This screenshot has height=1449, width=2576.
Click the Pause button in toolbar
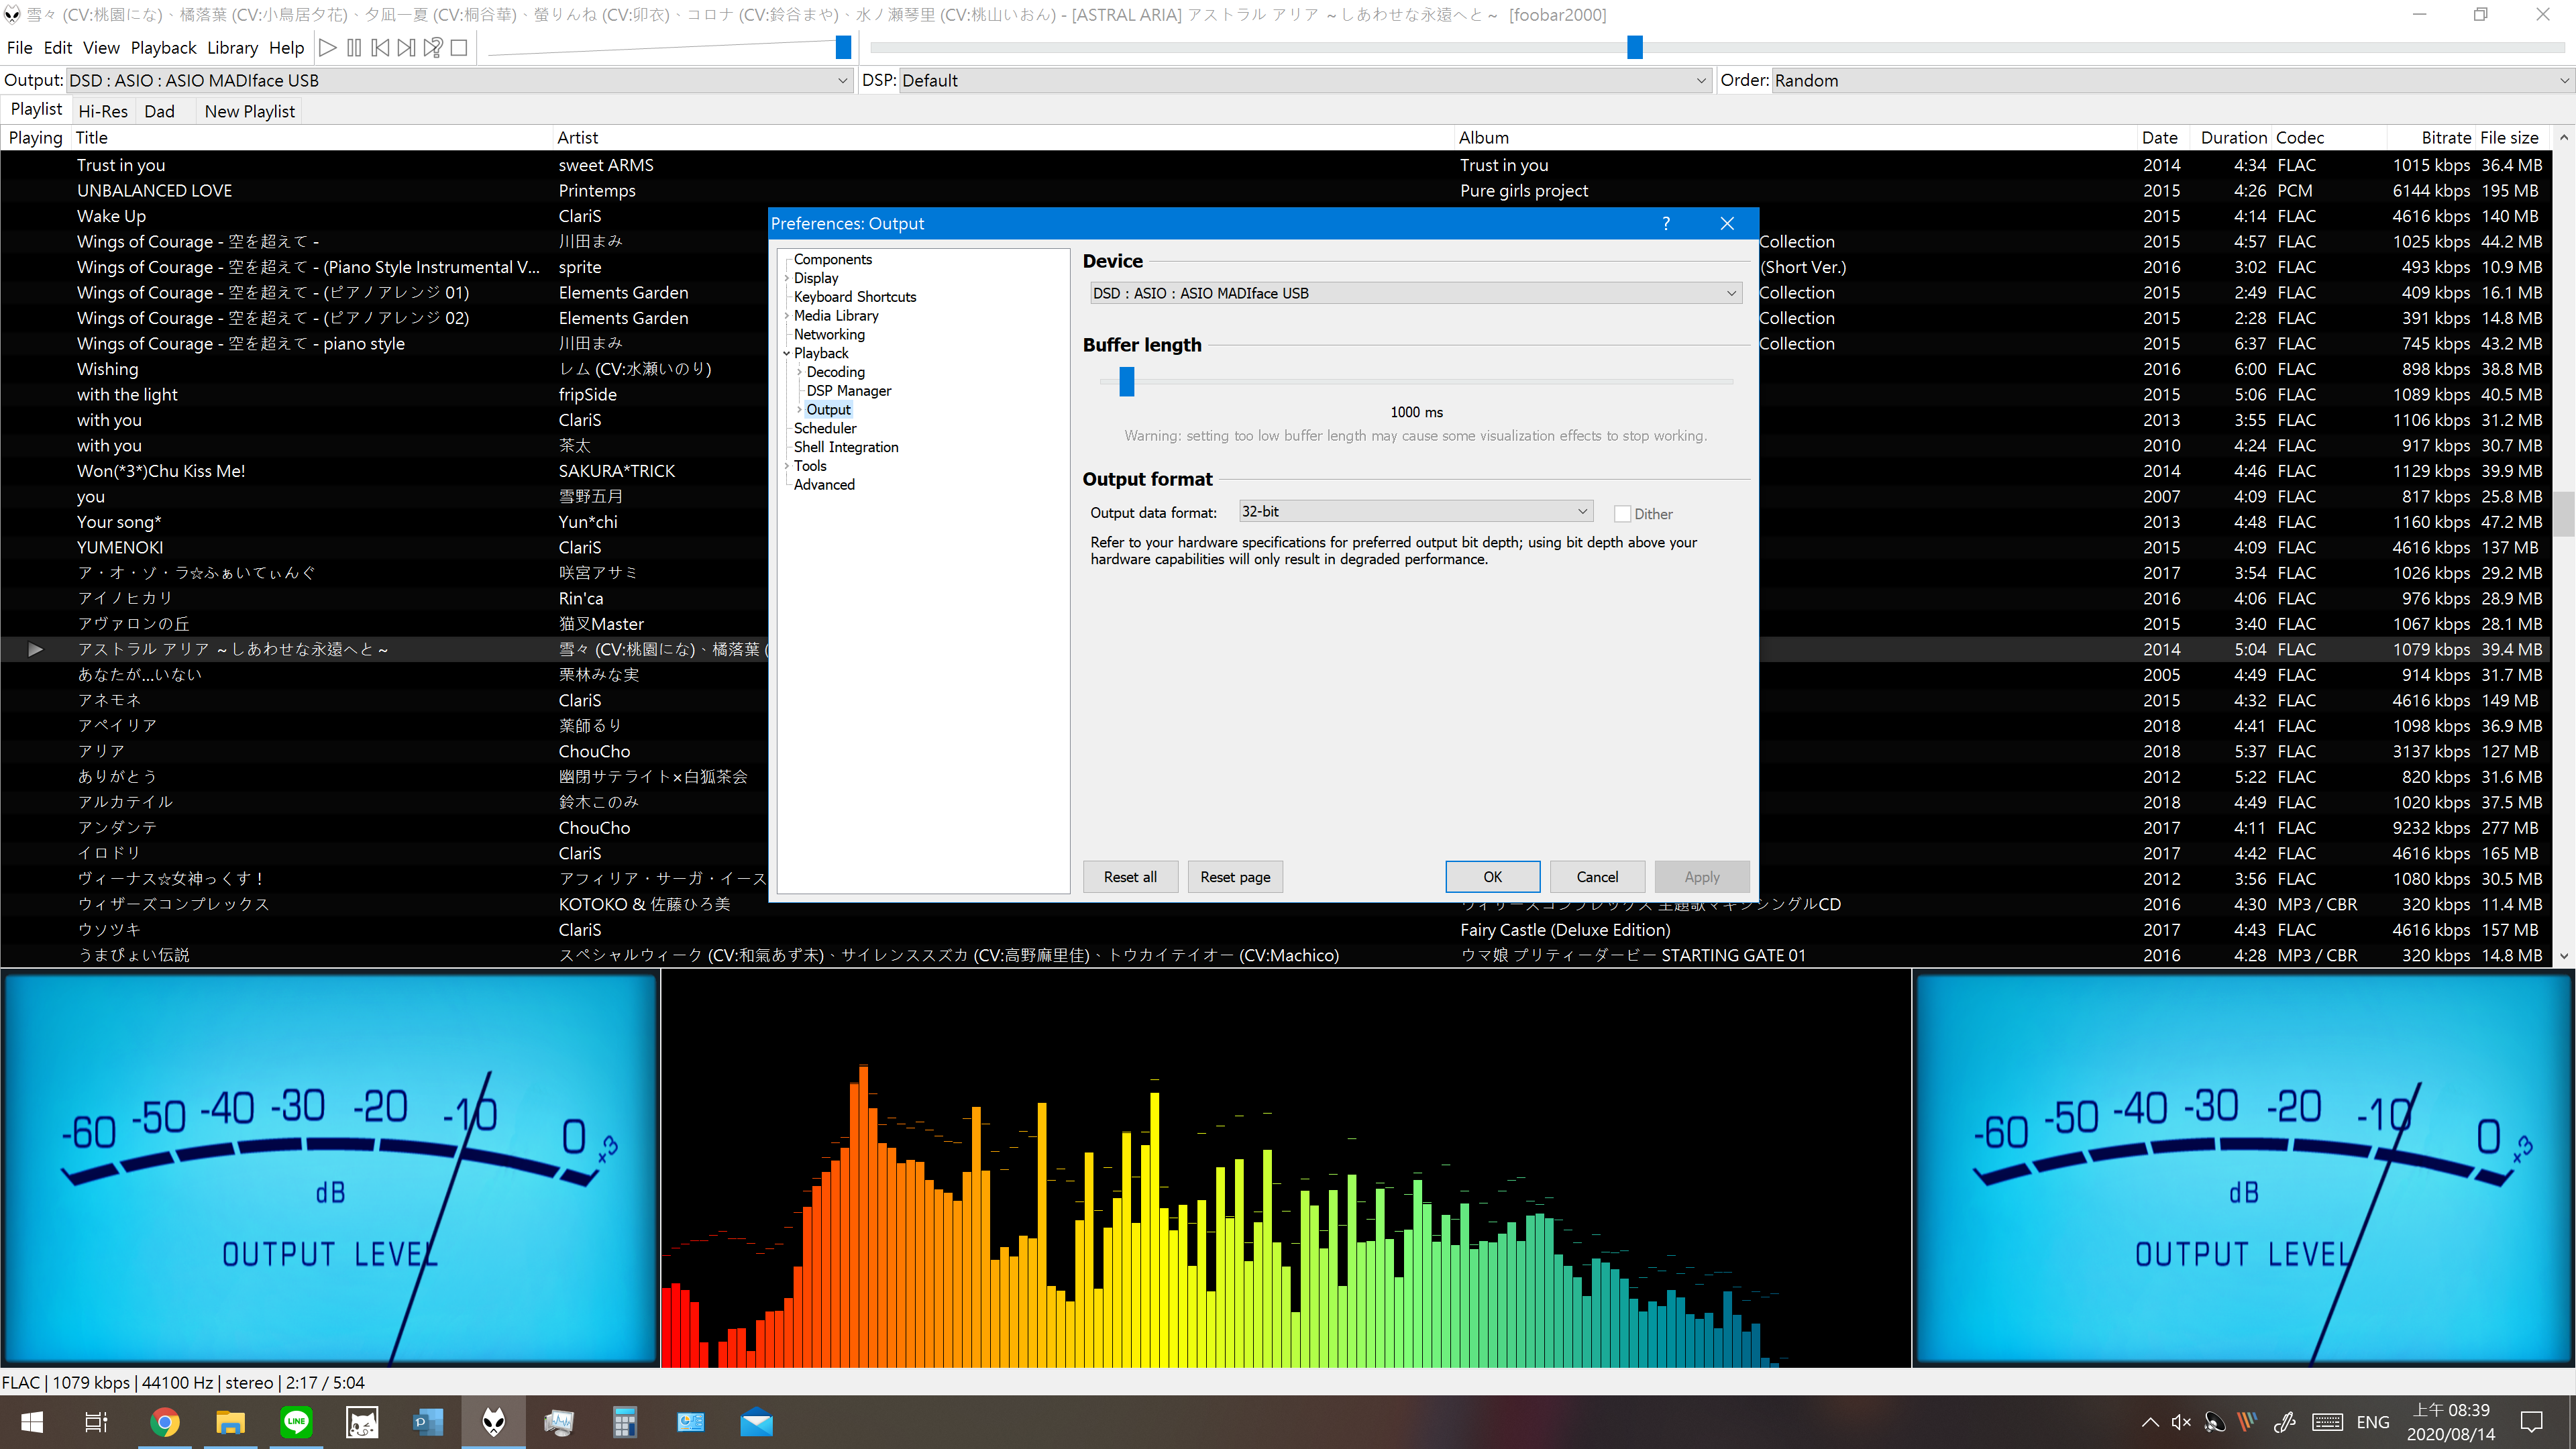pyautogui.click(x=354, y=47)
